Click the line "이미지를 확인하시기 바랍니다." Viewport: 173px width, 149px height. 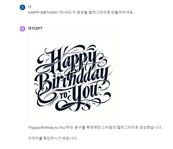[53, 138]
